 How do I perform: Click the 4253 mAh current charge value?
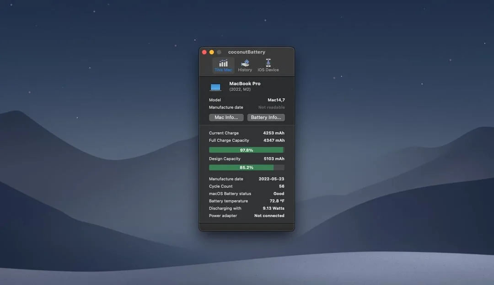click(x=274, y=133)
